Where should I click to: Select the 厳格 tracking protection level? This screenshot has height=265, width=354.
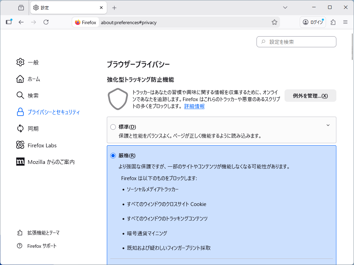click(x=113, y=155)
